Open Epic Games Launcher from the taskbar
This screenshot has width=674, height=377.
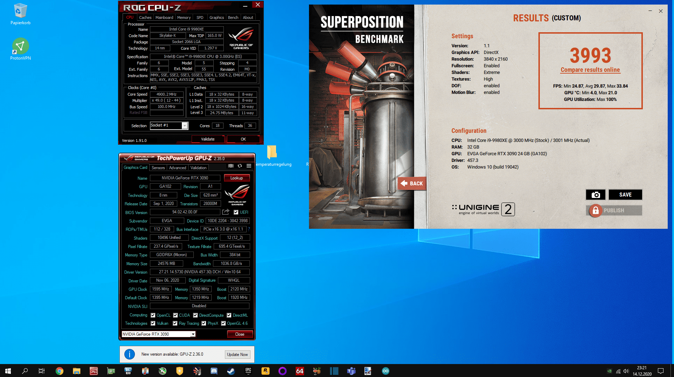click(x=248, y=371)
